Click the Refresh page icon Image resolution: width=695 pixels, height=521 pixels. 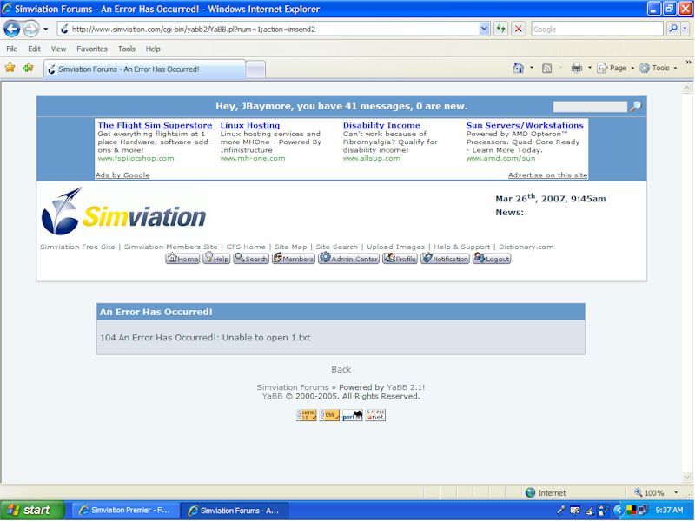click(x=500, y=29)
